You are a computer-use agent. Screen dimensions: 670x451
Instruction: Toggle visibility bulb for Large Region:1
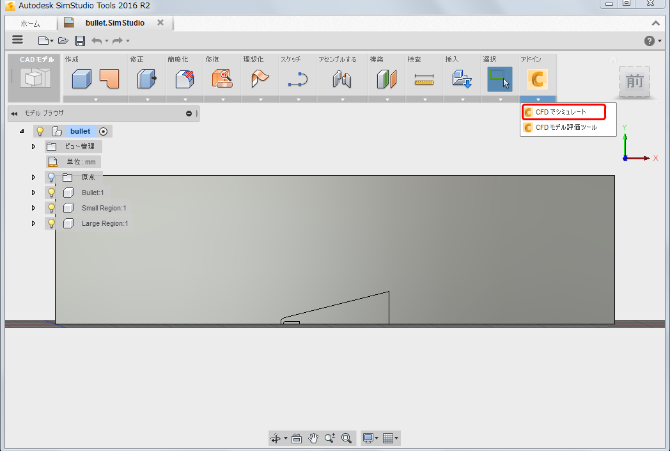coord(51,223)
